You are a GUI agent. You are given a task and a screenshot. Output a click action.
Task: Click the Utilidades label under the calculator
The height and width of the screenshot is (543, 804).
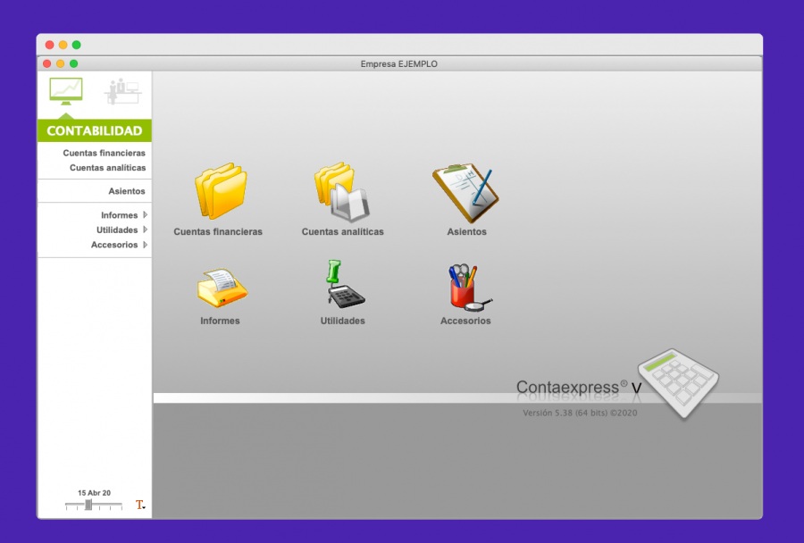point(342,321)
